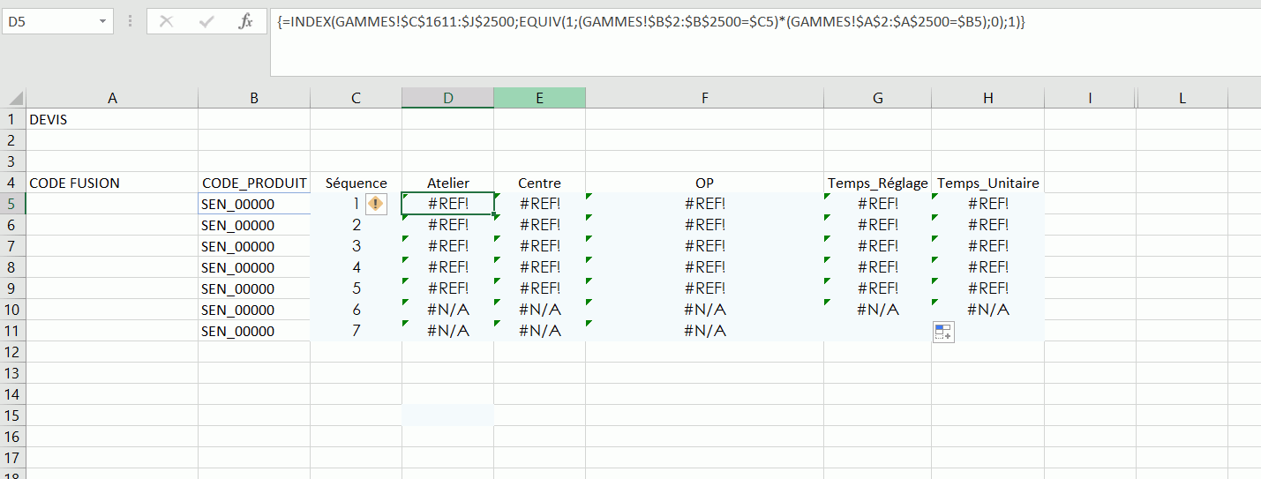Click the Enter checkmark in formula bar
Screen dimensions: 1261x479
[206, 22]
